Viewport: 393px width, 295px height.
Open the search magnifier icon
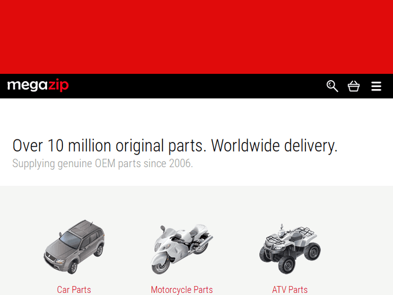click(332, 86)
